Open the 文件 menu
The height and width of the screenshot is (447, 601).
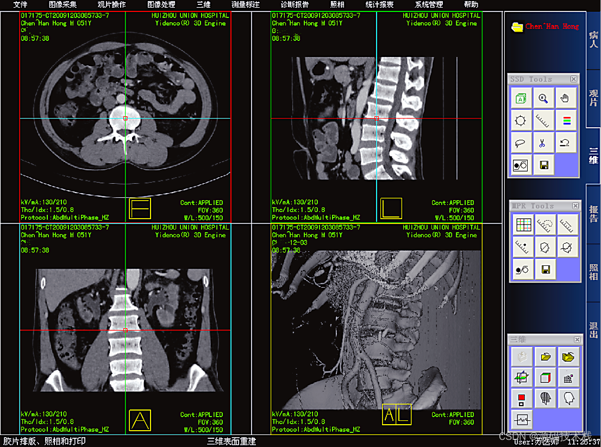(x=20, y=4)
